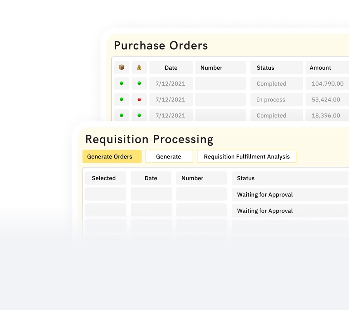This screenshot has width=349, height=310.
Task: Toggle selection for the third requisition row
Action: tap(105, 225)
